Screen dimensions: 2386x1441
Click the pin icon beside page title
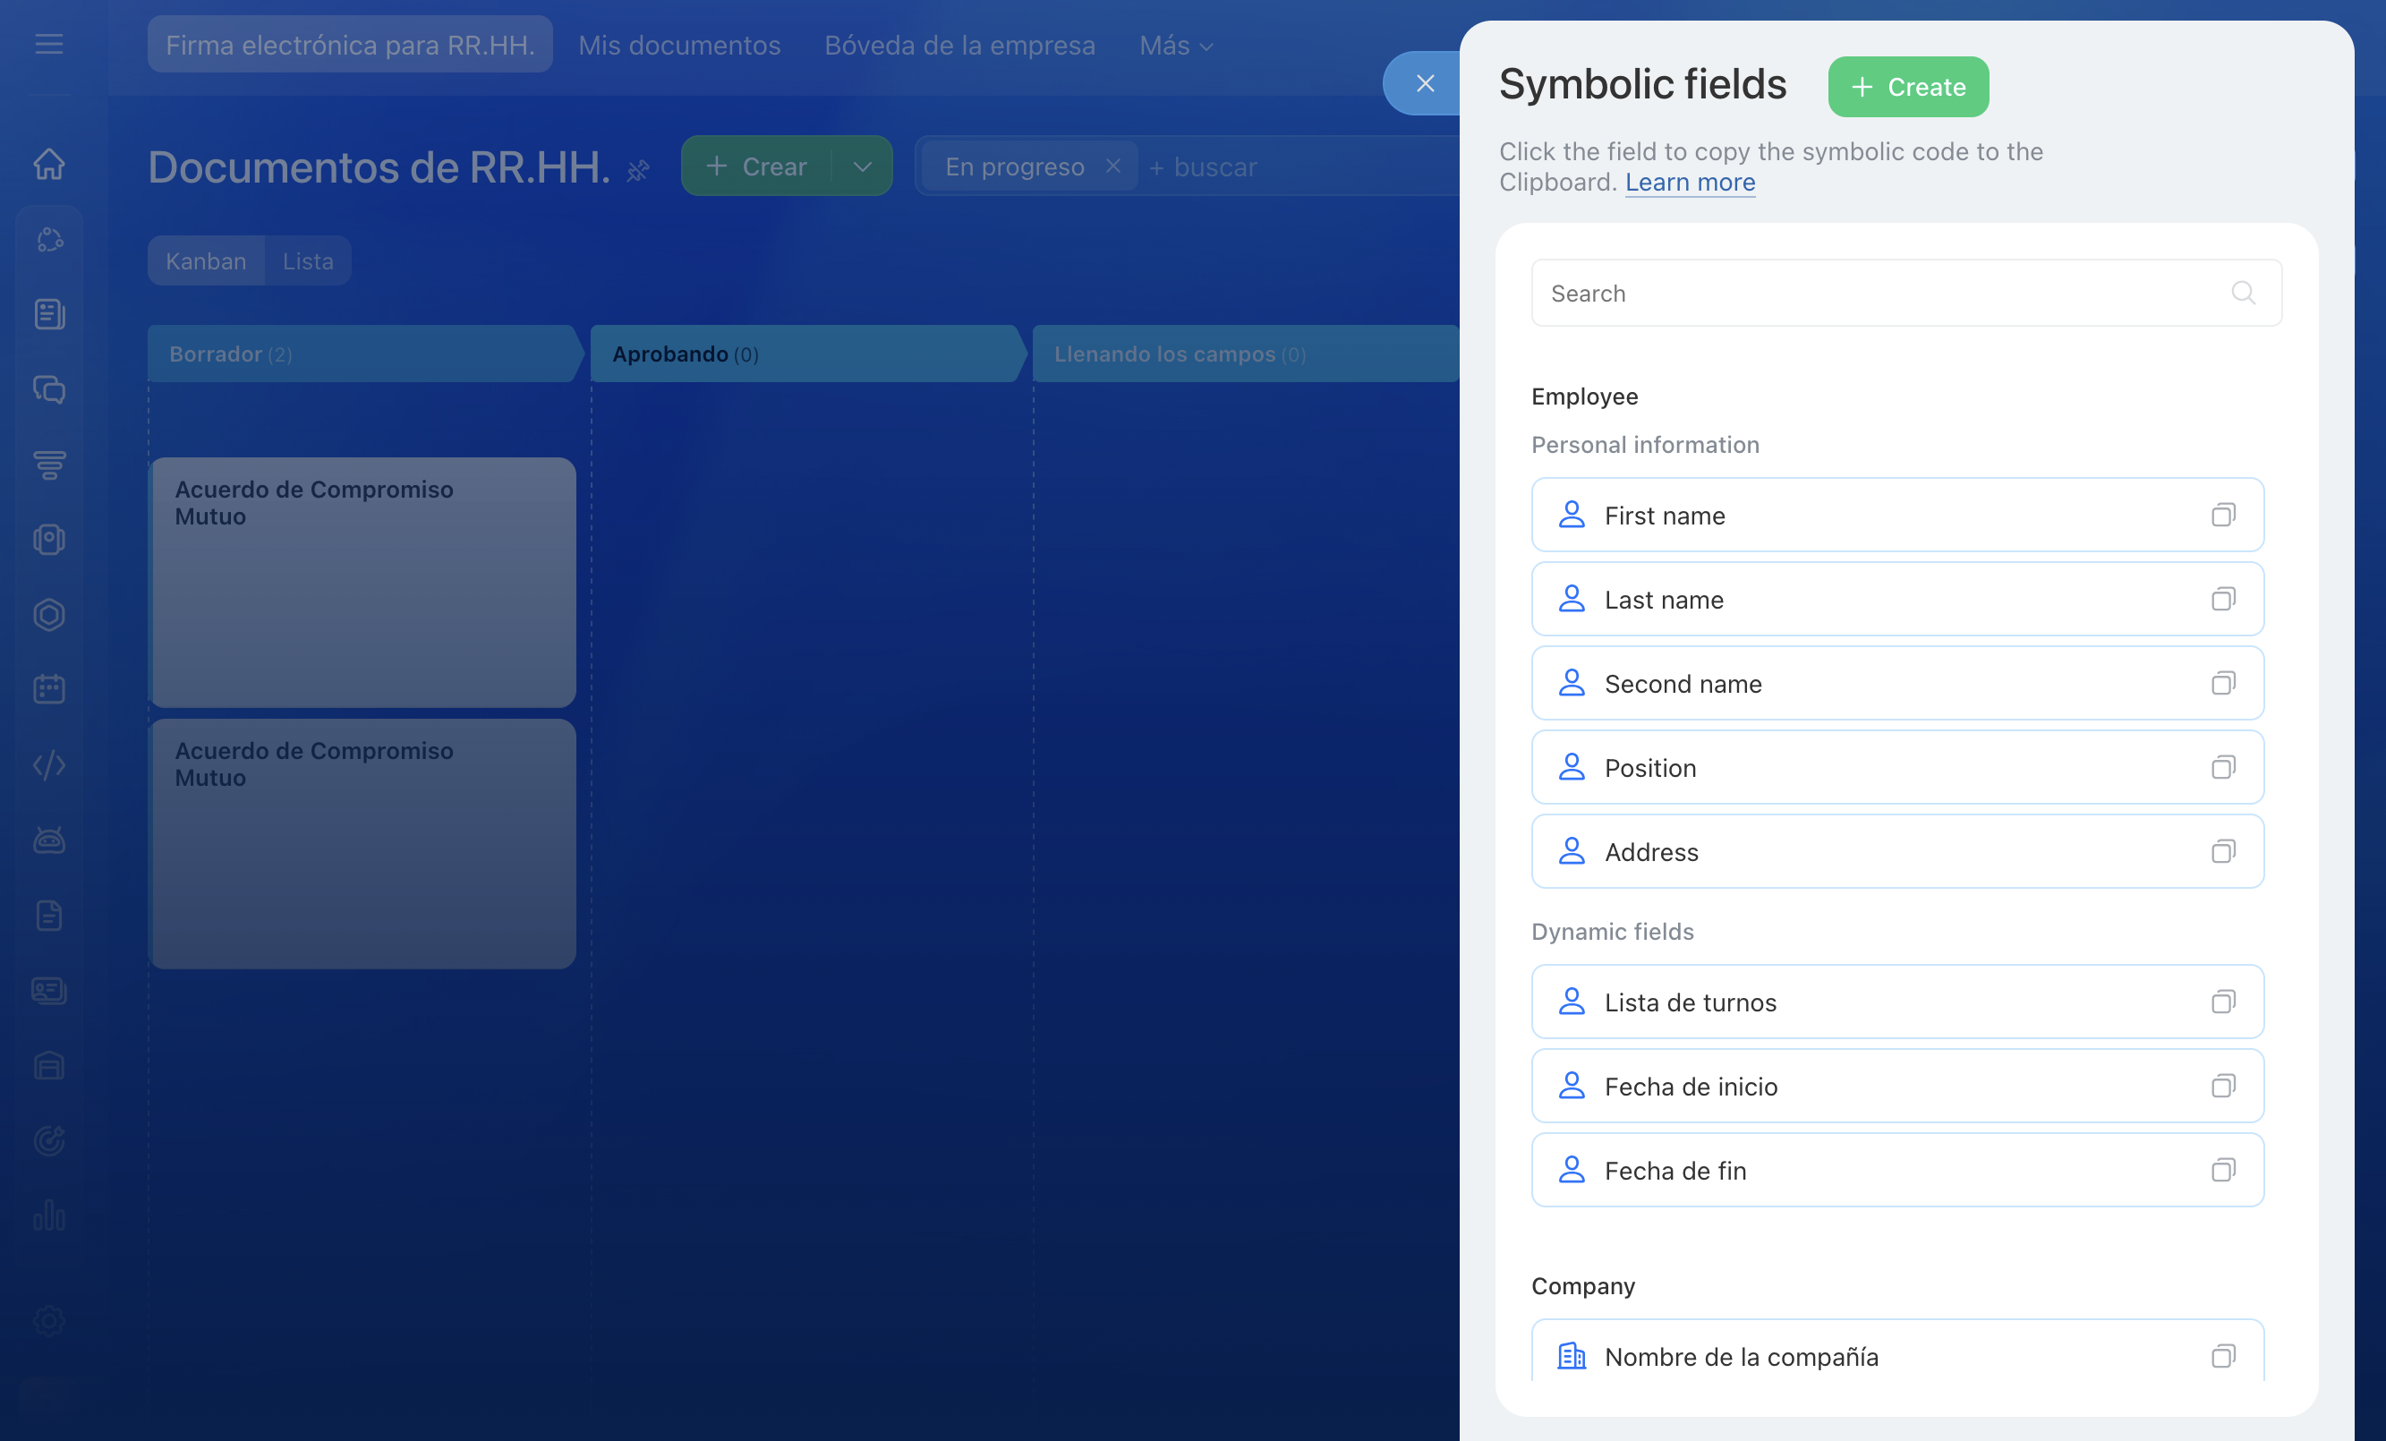pos(637,172)
